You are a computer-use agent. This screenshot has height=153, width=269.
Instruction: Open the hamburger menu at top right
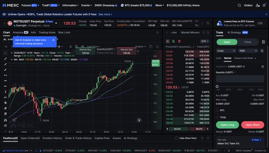[264, 5]
